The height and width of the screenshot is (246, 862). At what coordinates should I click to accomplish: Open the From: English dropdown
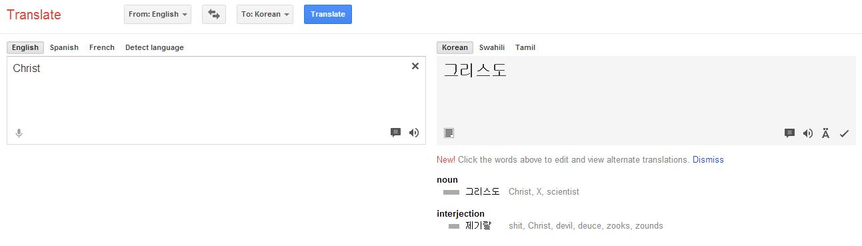click(x=157, y=14)
